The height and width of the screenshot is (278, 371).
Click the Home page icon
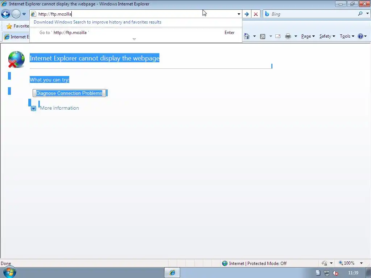[x=247, y=36]
